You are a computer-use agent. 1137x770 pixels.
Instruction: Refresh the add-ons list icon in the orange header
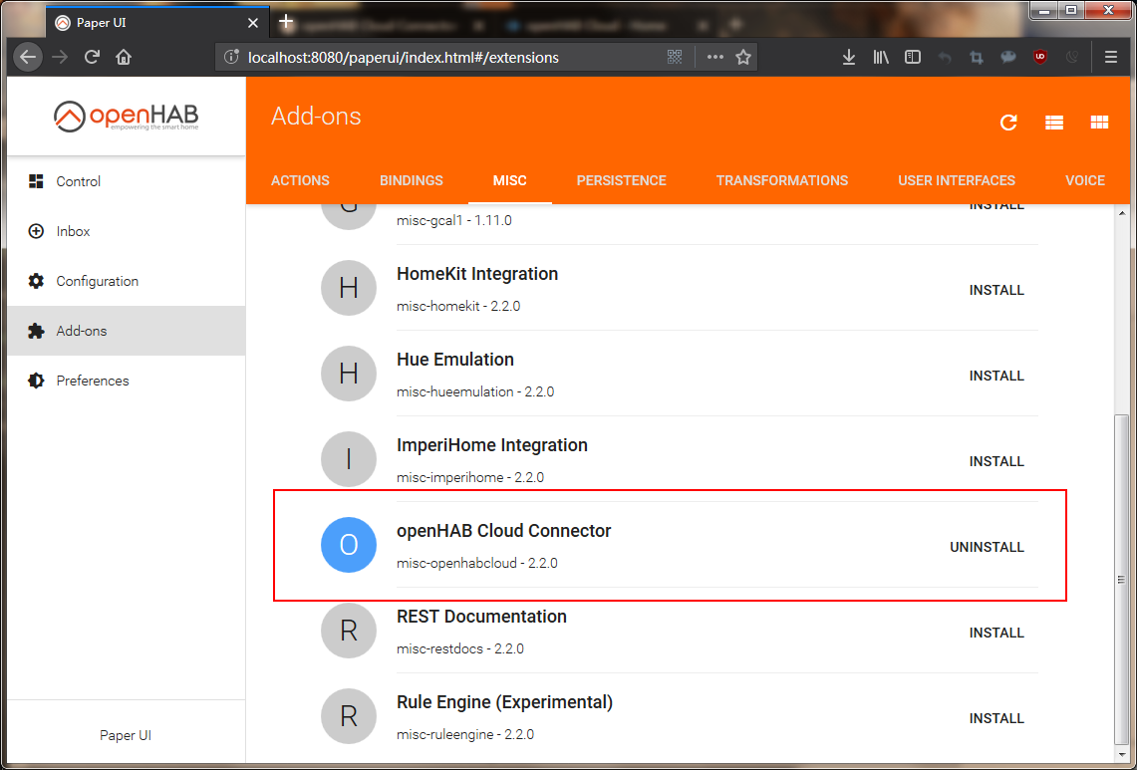(x=1008, y=123)
